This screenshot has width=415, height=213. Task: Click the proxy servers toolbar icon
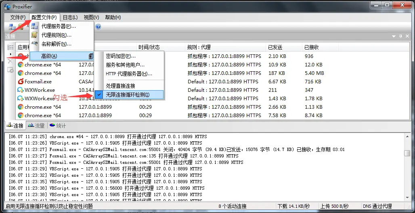(x=12, y=27)
